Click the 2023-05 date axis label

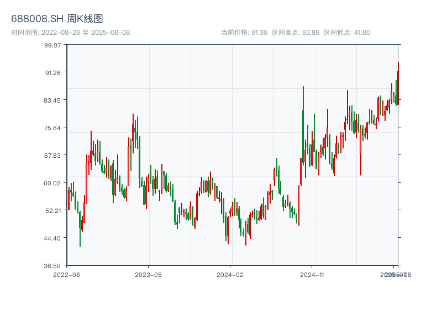[x=148, y=274]
